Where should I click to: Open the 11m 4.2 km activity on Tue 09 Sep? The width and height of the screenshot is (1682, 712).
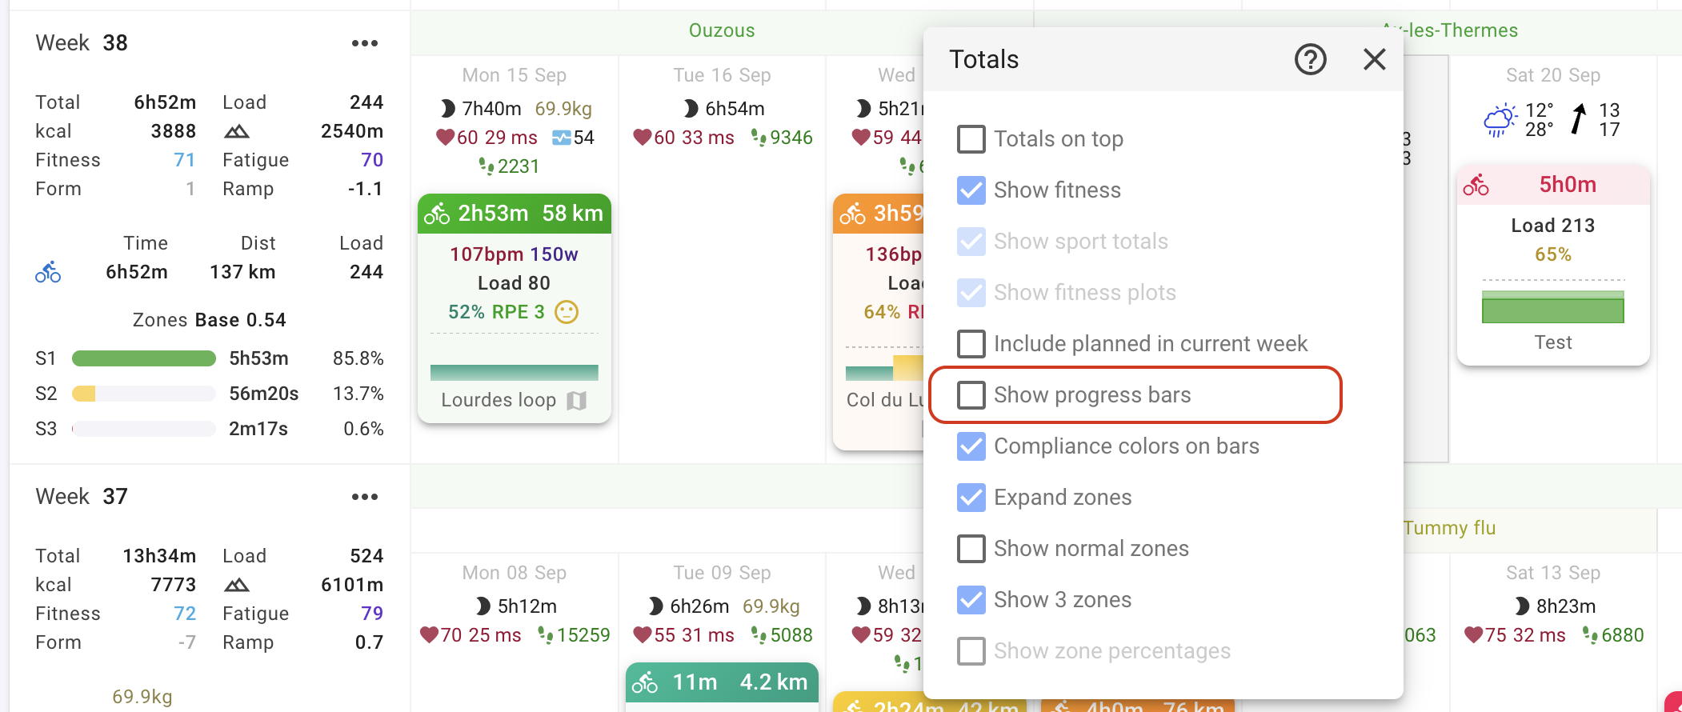(722, 682)
